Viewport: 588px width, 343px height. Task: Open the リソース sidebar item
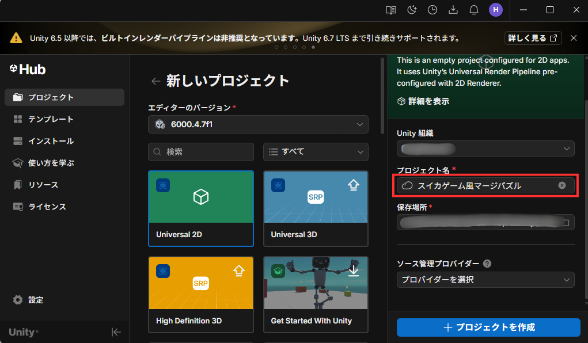click(65, 185)
